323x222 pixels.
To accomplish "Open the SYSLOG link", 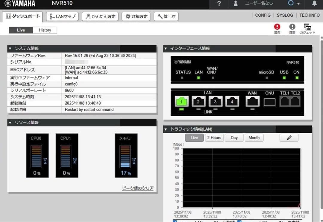I will 285,15.
